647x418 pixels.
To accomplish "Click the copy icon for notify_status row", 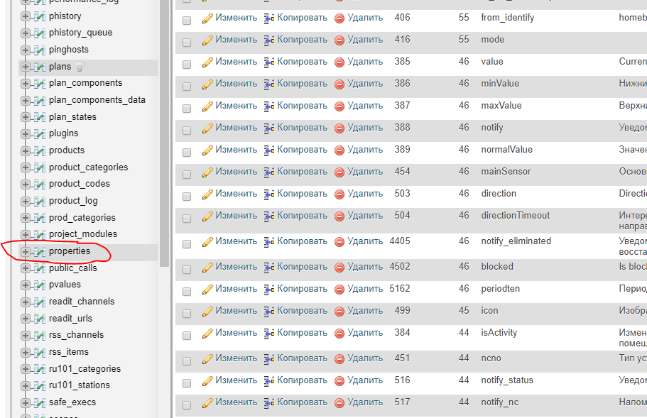I will click(x=269, y=381).
